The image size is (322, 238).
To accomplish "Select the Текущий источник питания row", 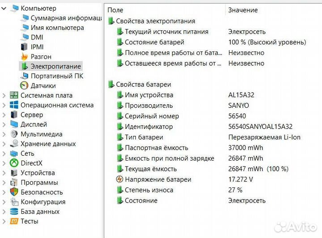I will coord(214,32).
